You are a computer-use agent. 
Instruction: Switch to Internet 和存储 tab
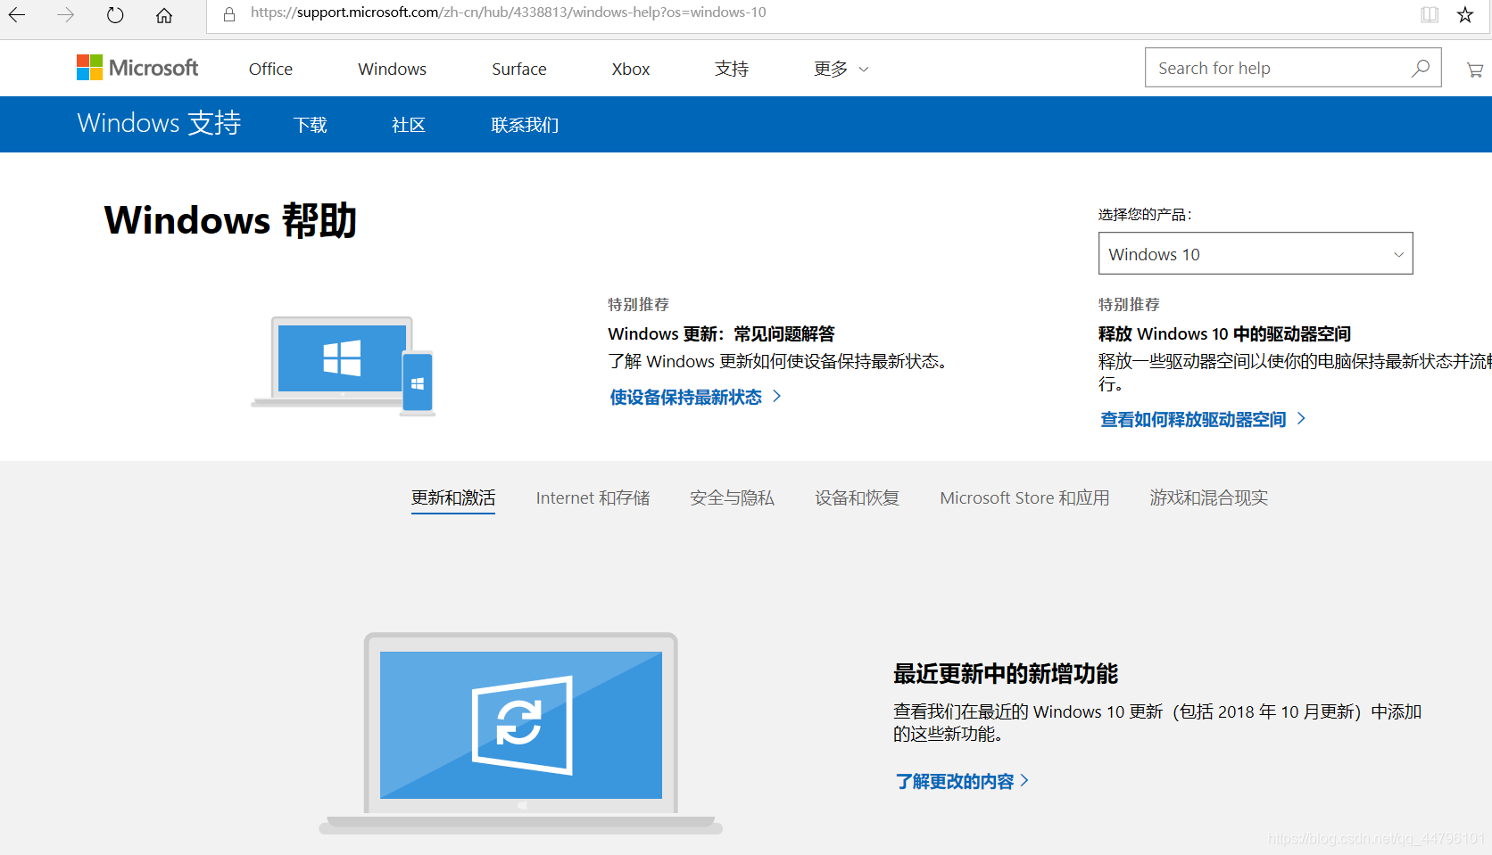593,497
